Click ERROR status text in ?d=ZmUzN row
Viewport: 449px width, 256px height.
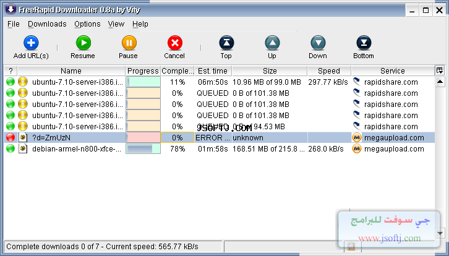point(213,138)
